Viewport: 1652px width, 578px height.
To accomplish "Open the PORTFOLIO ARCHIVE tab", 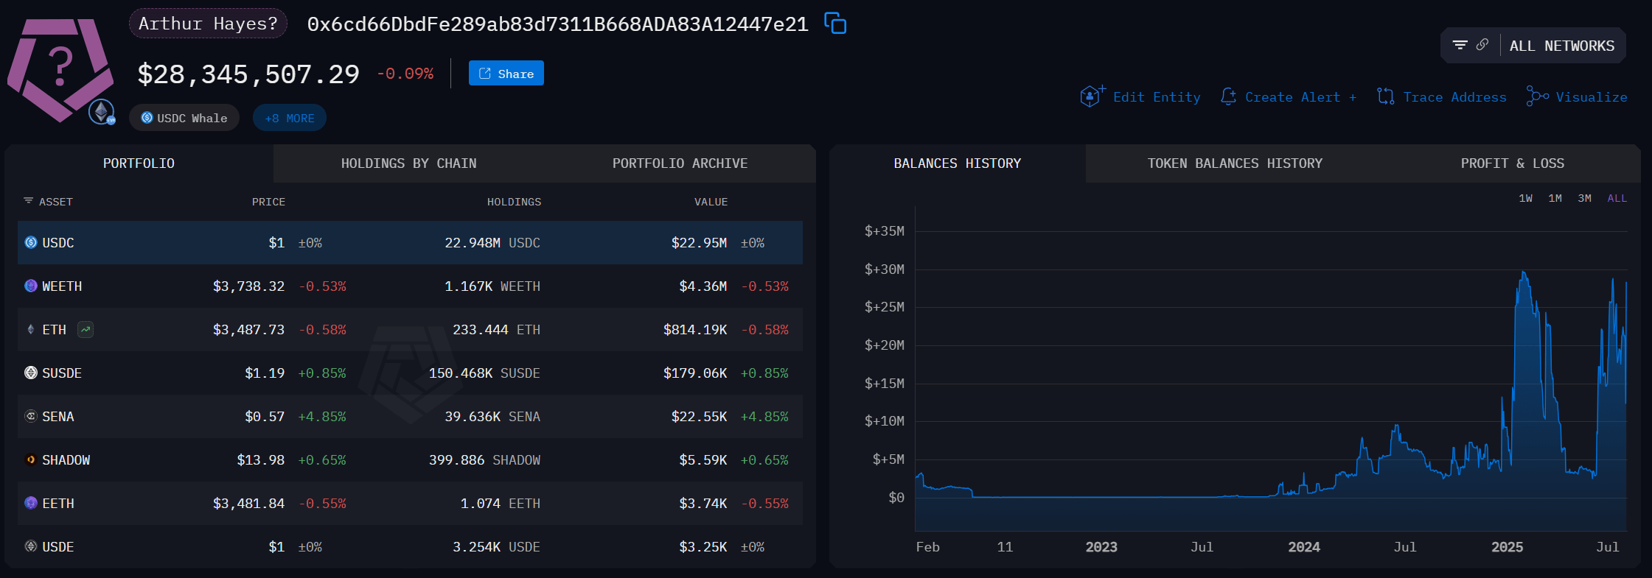I will [x=680, y=163].
